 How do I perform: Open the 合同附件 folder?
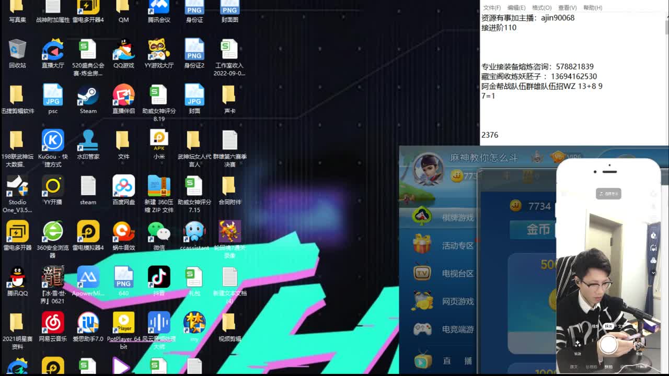(x=229, y=190)
